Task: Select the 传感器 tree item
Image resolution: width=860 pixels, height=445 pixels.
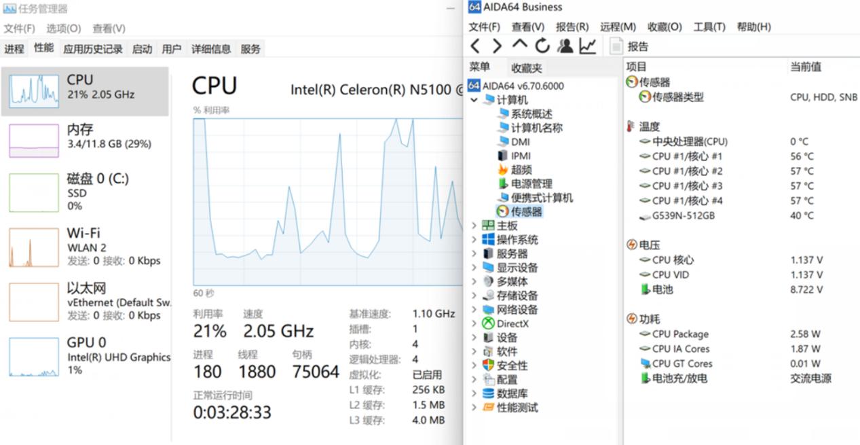Action: (520, 211)
